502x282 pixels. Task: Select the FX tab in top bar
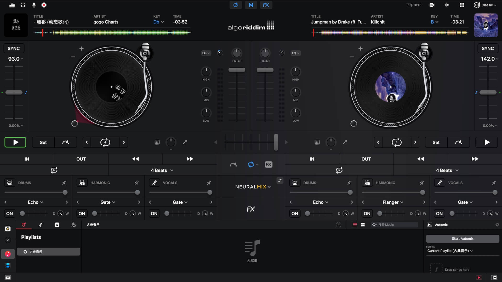(x=266, y=5)
